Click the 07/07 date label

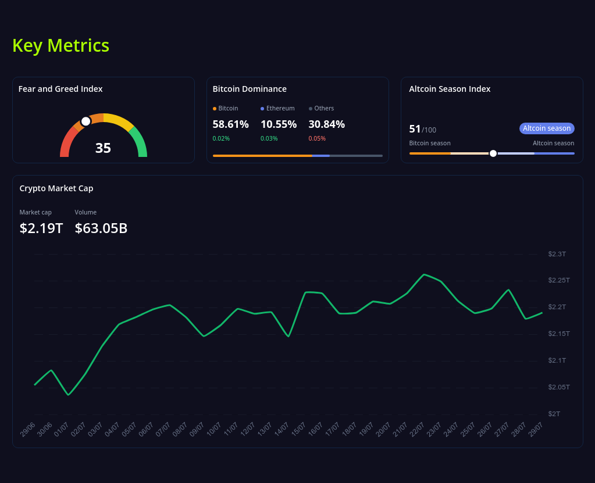(163, 430)
